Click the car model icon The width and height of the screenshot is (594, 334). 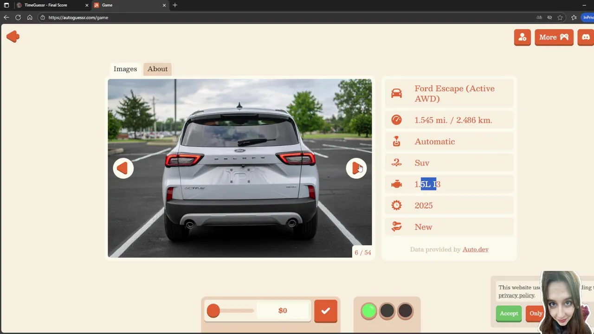(396, 94)
